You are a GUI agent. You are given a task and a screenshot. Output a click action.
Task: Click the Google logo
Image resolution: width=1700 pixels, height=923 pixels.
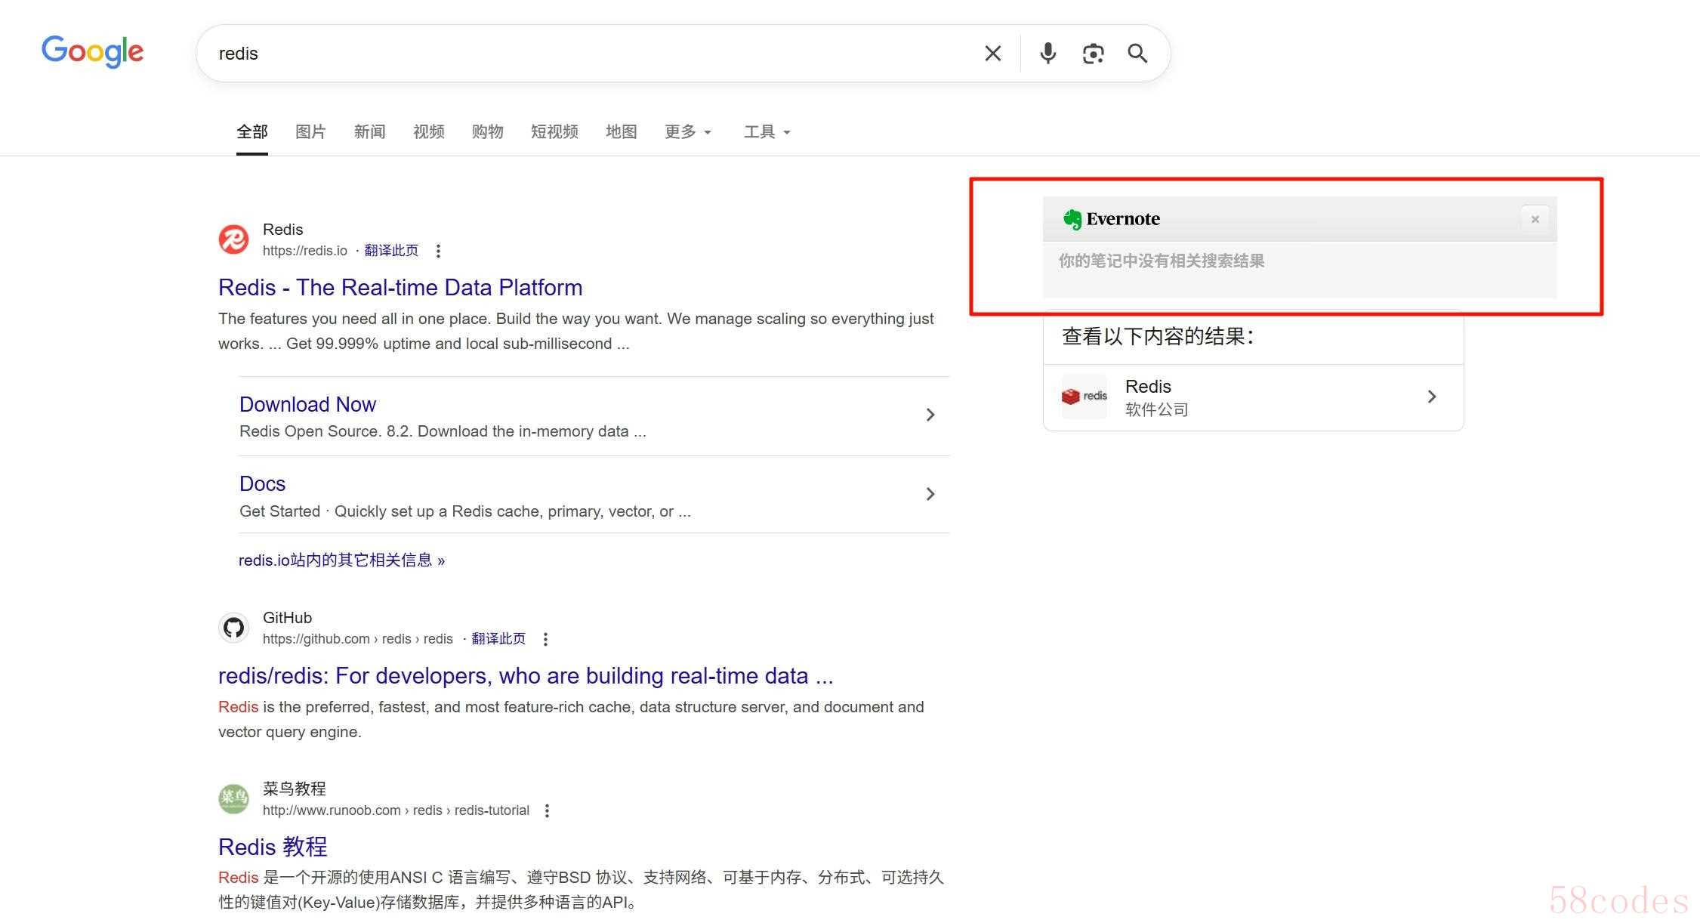tap(92, 51)
